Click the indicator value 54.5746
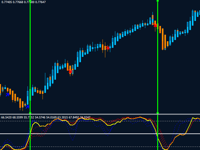Screen dimensions: 200x150 point(40,117)
